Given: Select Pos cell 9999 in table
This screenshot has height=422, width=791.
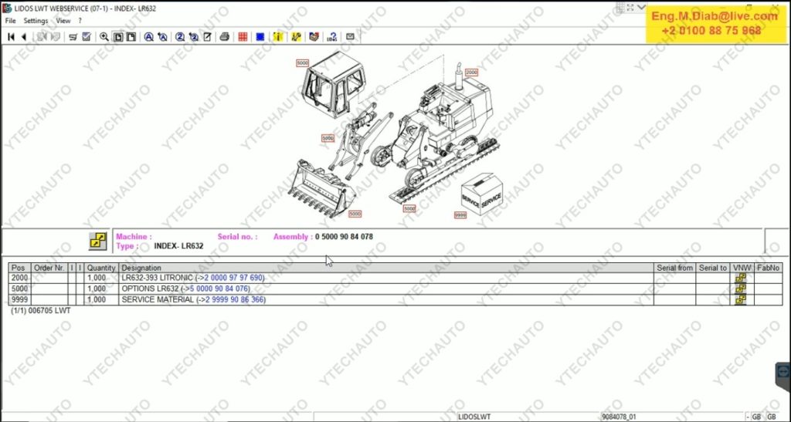Looking at the screenshot, I should point(19,299).
